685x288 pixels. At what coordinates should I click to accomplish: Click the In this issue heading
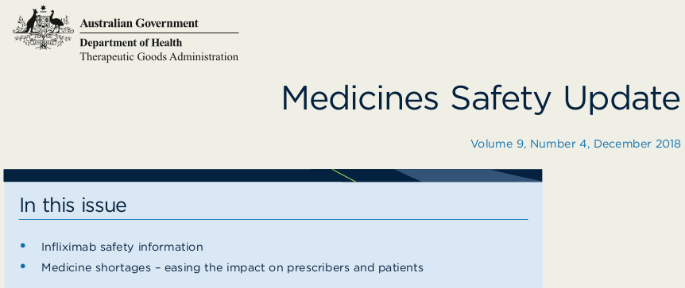73,205
